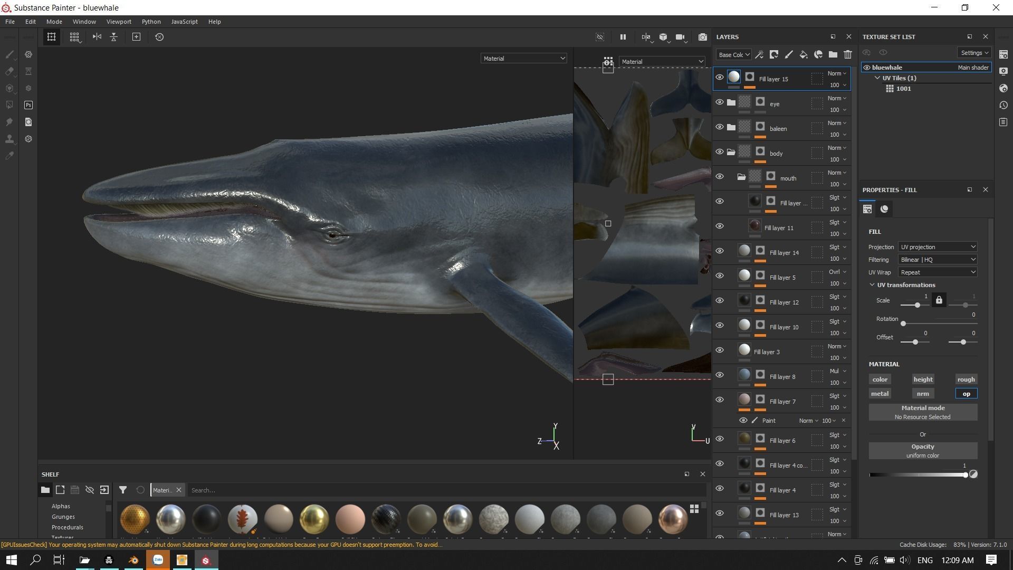Hide the baleen folder layer

pos(719,127)
